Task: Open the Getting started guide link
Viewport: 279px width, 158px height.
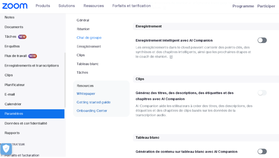Action: 93,102
